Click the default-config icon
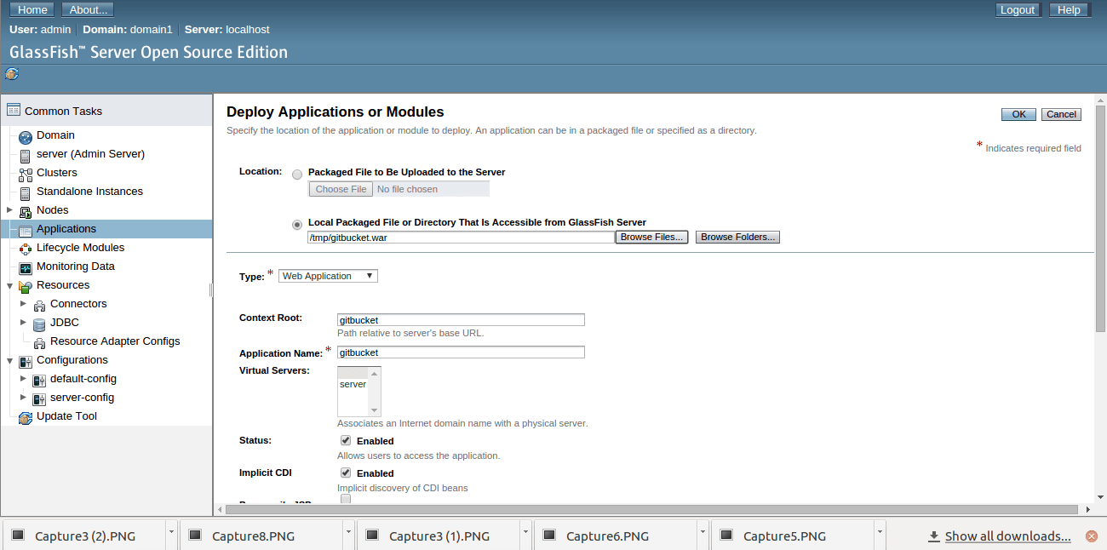The height and width of the screenshot is (550, 1107). [x=39, y=380]
